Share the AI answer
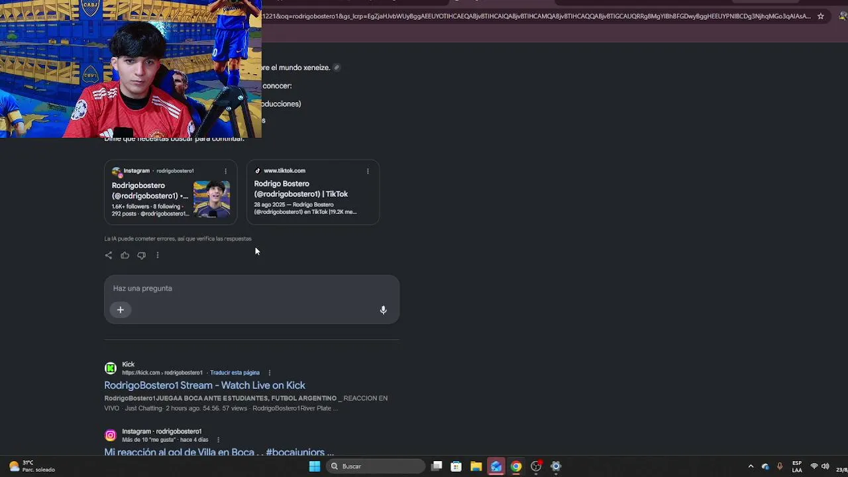Image resolution: width=848 pixels, height=477 pixels. pyautogui.click(x=109, y=255)
